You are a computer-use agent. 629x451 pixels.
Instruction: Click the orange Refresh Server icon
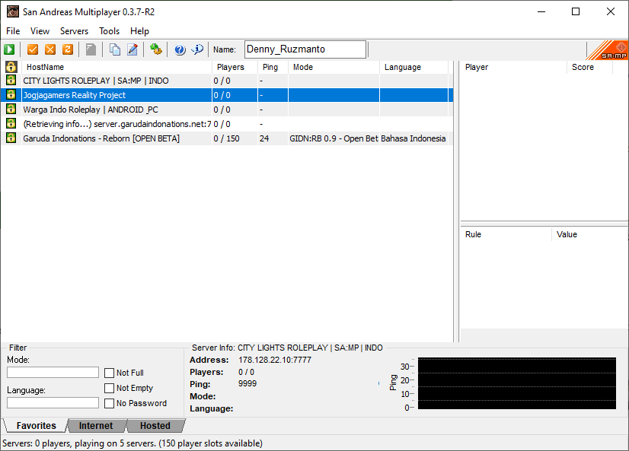pos(68,49)
